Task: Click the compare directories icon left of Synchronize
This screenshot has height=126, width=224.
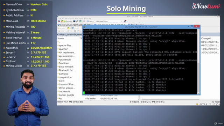Action: pyautogui.click(x=62, y=21)
